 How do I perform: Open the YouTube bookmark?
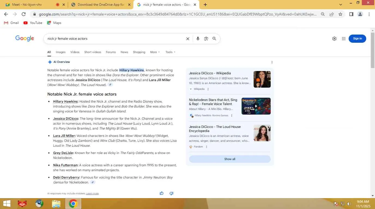[33, 23]
